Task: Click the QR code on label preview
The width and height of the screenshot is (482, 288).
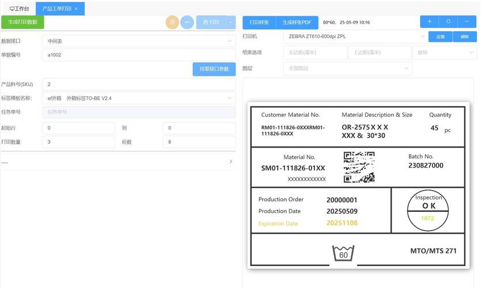Action: point(359,167)
